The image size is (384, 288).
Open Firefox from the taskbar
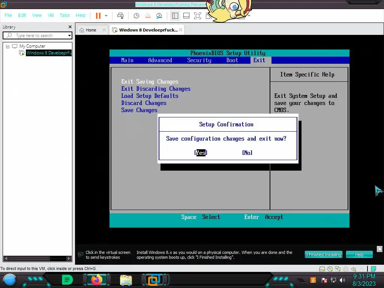click(96, 280)
